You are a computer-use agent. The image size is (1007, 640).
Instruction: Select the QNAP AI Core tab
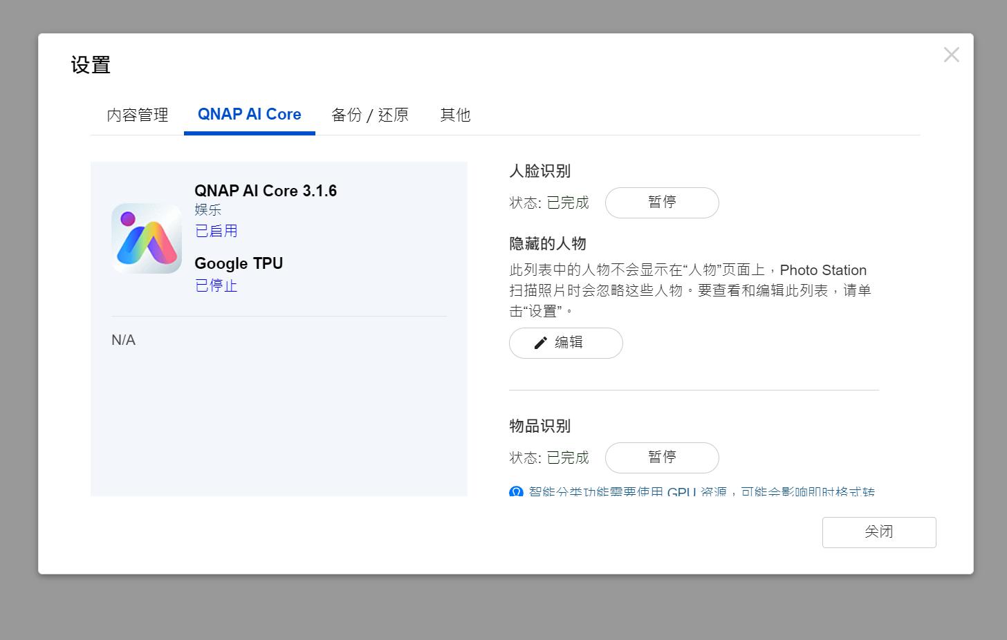point(250,115)
